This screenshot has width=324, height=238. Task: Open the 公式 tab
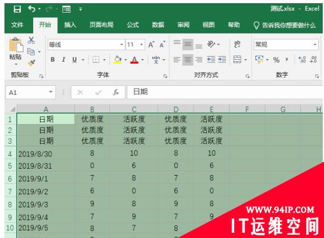point(133,25)
